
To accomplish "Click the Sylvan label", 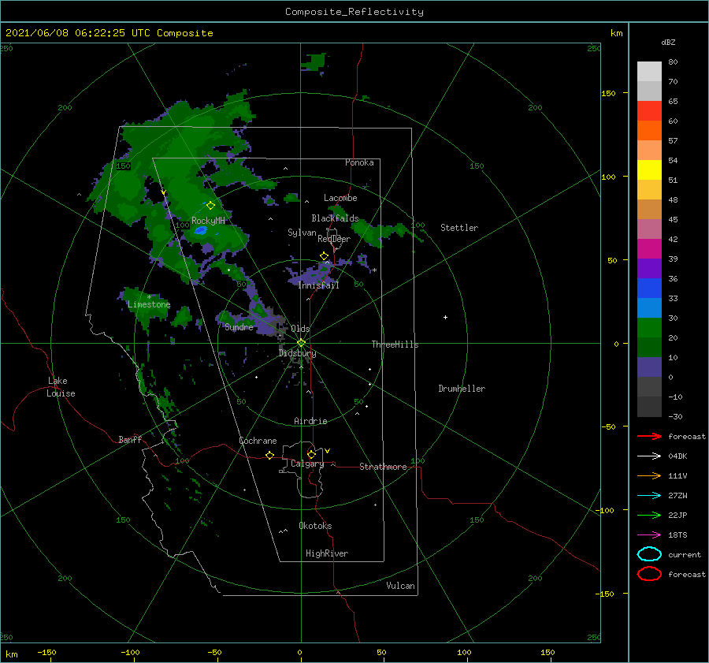I will pos(302,233).
